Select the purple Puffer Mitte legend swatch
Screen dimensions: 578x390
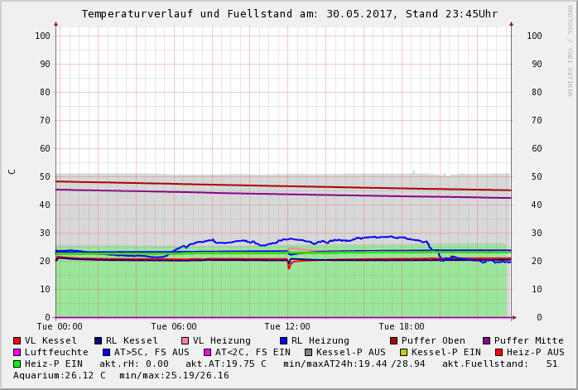coord(486,340)
